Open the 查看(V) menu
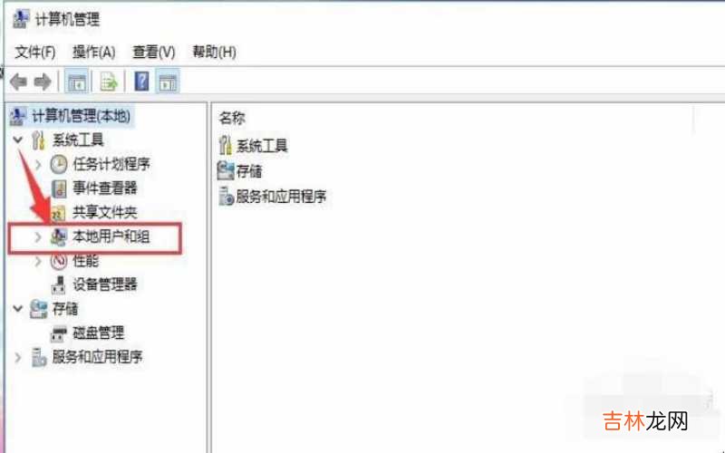725x453 pixels. [154, 53]
